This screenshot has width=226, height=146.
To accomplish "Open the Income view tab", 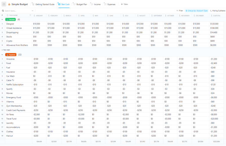I will (96, 4).
